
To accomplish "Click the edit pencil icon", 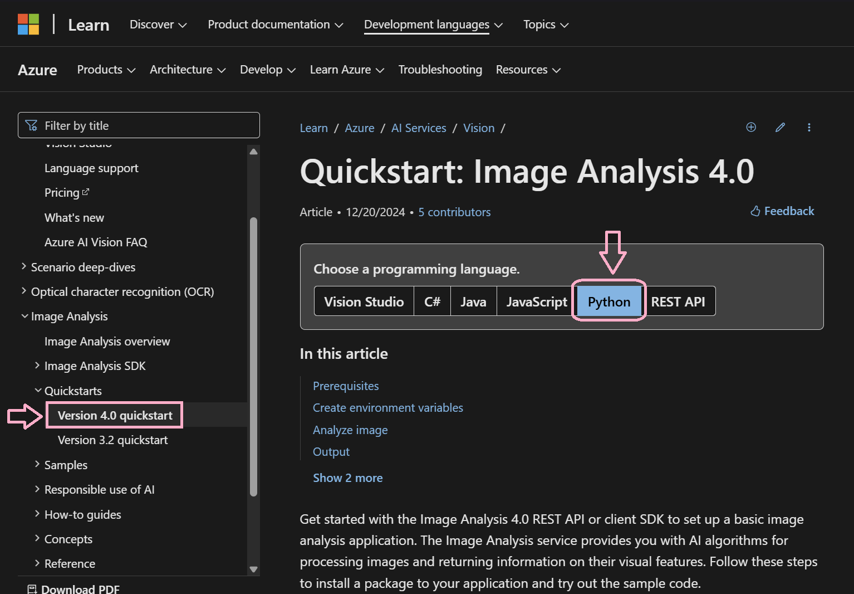I will 780,127.
